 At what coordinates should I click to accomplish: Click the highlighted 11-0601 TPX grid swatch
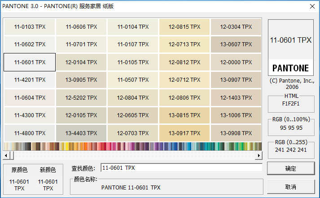tap(30, 62)
